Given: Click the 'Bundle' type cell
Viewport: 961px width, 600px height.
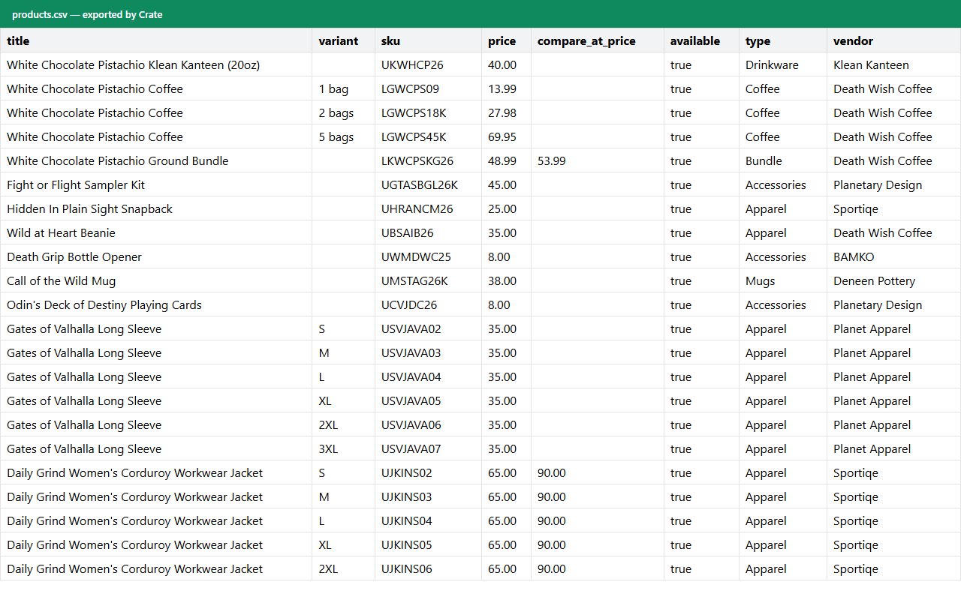Looking at the screenshot, I should point(783,160).
